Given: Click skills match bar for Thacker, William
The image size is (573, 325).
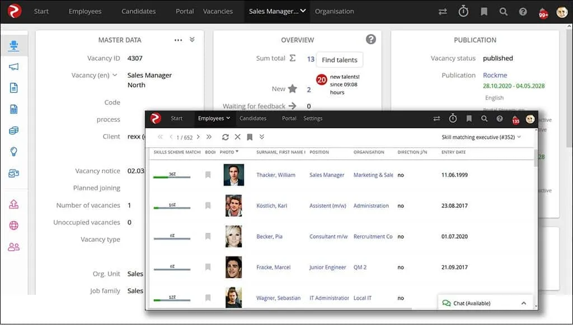Looking at the screenshot, I should coord(172,177).
